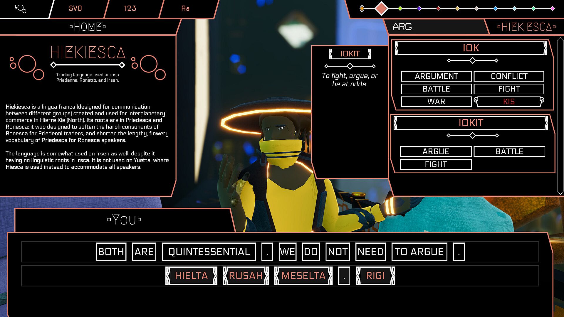Pick the ARGUE meaning under IOKIT
This screenshot has width=564, height=317.
pyautogui.click(x=436, y=151)
